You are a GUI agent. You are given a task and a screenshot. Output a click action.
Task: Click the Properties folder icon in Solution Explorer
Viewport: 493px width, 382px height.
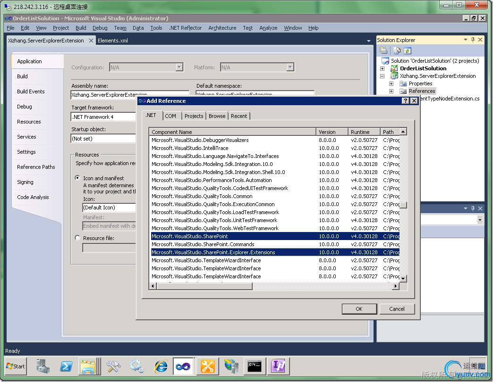tap(403, 83)
